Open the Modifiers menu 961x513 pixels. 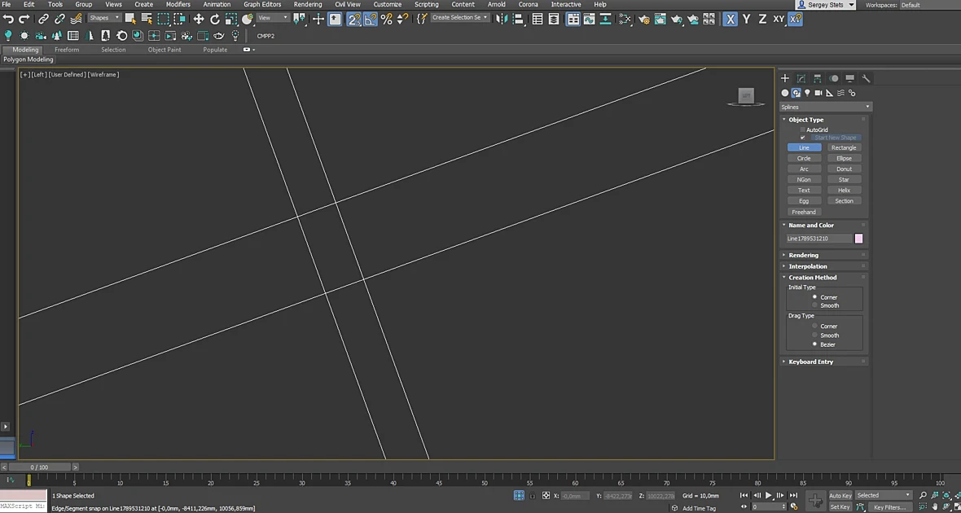click(178, 4)
